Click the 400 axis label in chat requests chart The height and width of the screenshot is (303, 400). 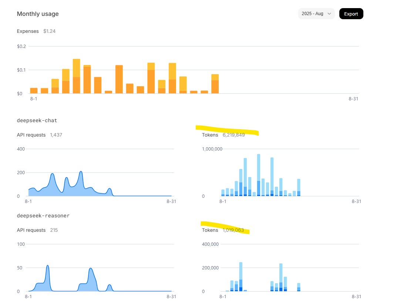tap(21, 149)
